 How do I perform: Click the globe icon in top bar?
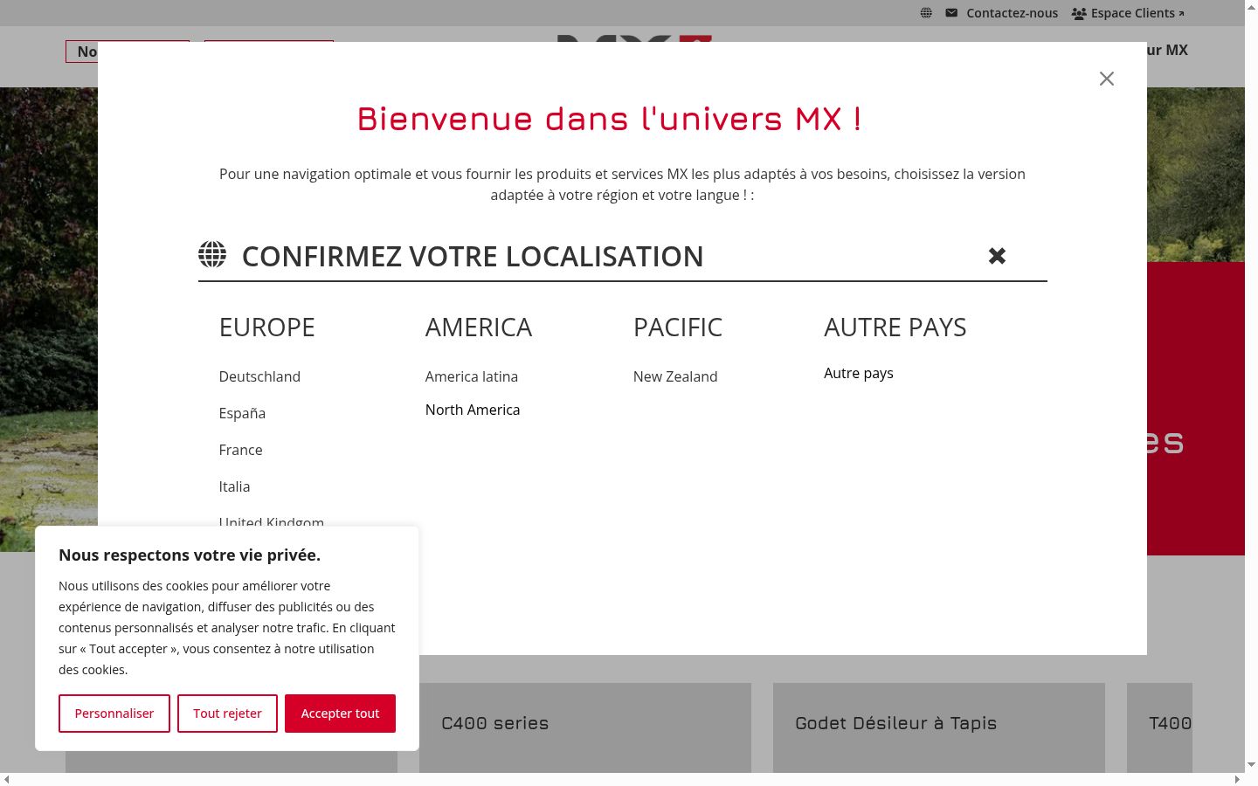[x=926, y=13]
